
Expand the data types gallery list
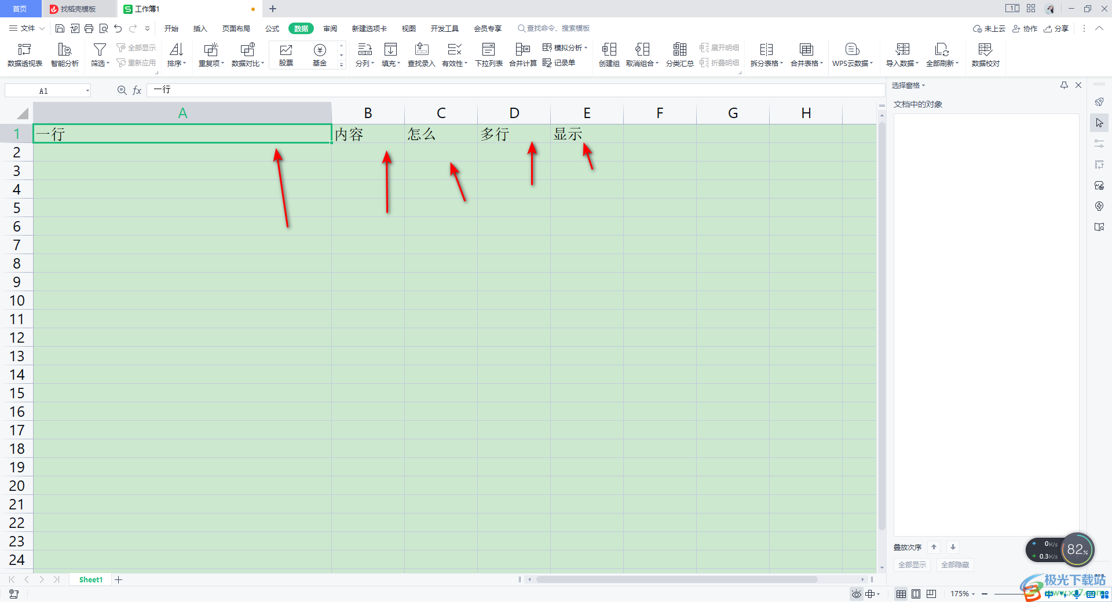click(x=342, y=65)
